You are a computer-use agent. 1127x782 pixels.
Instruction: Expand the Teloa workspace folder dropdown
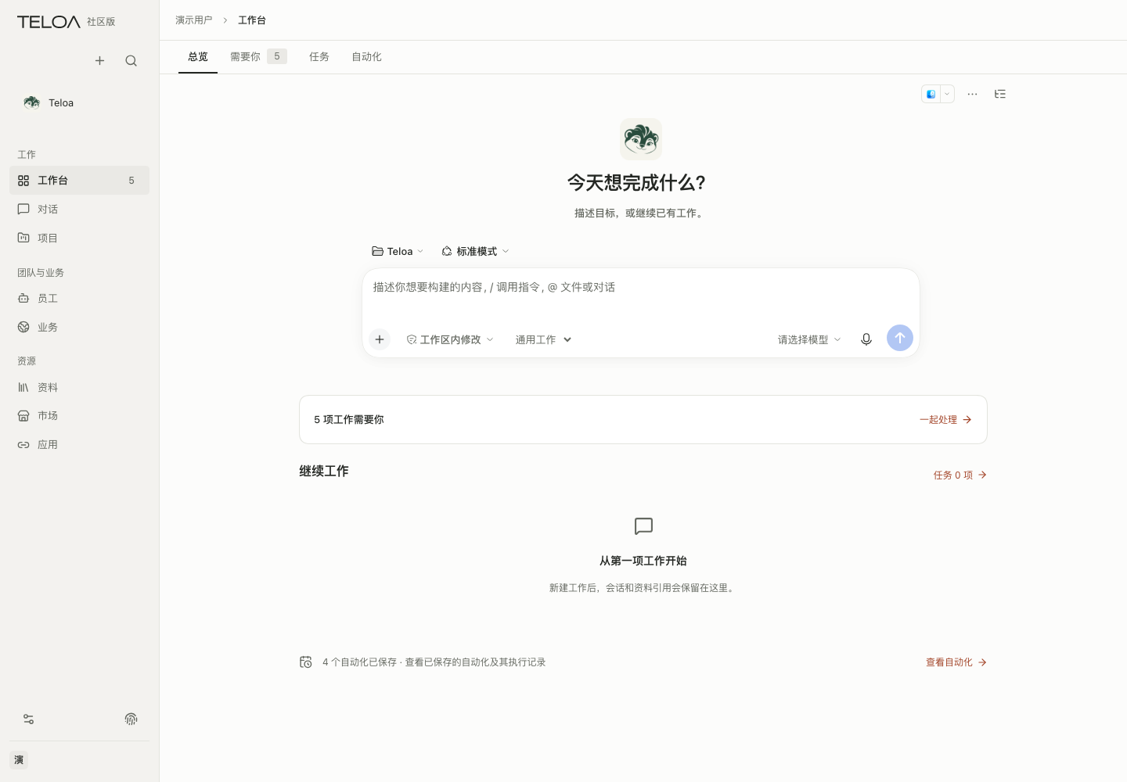pos(398,251)
